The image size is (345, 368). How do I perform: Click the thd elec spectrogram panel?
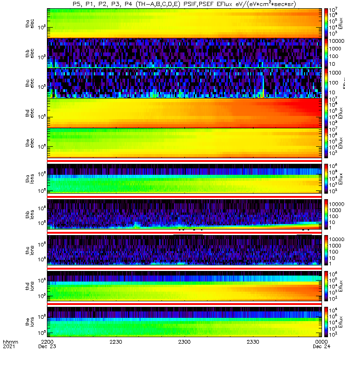click(184, 113)
